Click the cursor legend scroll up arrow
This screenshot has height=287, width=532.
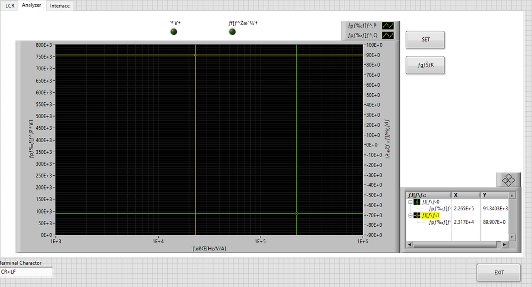point(512,195)
